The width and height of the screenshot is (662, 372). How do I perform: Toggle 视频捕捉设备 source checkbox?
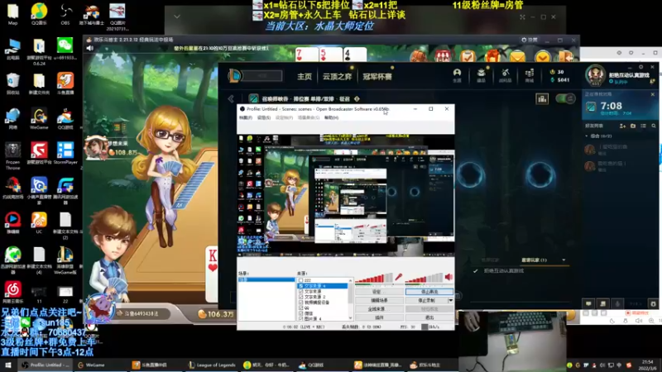coord(300,303)
